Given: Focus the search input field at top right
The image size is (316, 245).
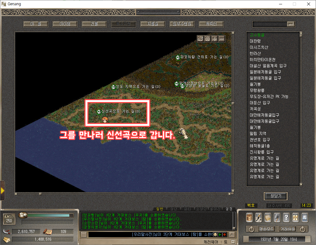Looking at the screenshot, I should click(x=270, y=24).
